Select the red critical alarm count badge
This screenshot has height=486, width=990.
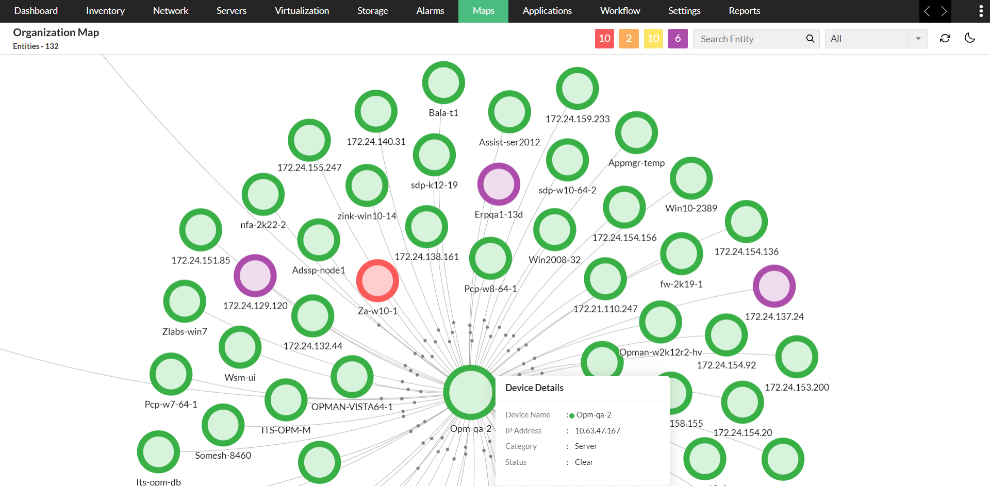point(604,38)
